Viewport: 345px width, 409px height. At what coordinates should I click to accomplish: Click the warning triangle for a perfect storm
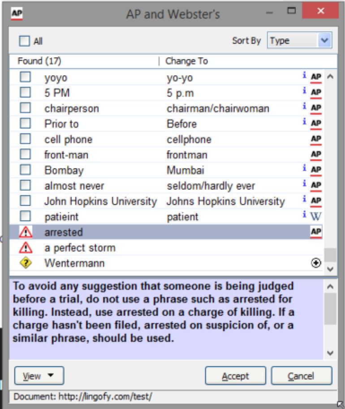click(x=26, y=247)
